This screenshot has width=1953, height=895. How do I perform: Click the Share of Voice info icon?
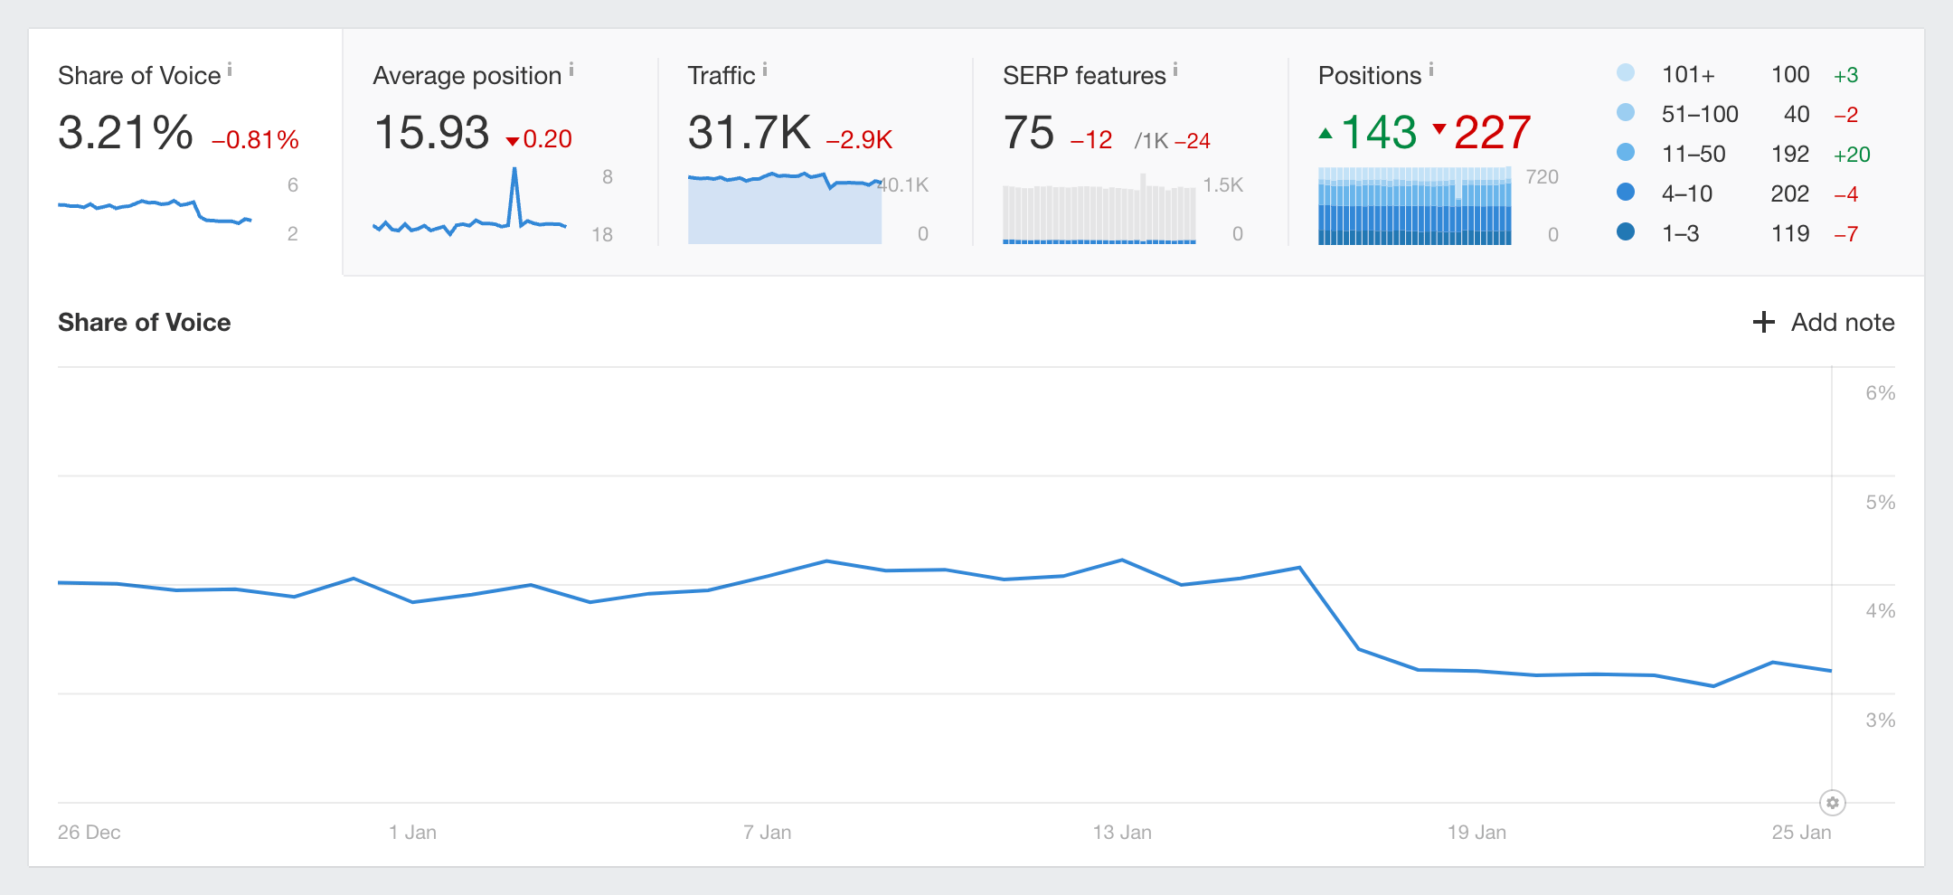[x=230, y=70]
